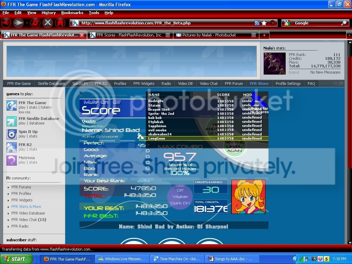Viewport: 352px width, 264px height.
Task: Click the FFR The Game sidebar icon
Action: pos(12,105)
